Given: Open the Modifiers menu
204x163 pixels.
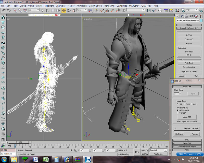Looking at the screenshot, I should (49, 6).
